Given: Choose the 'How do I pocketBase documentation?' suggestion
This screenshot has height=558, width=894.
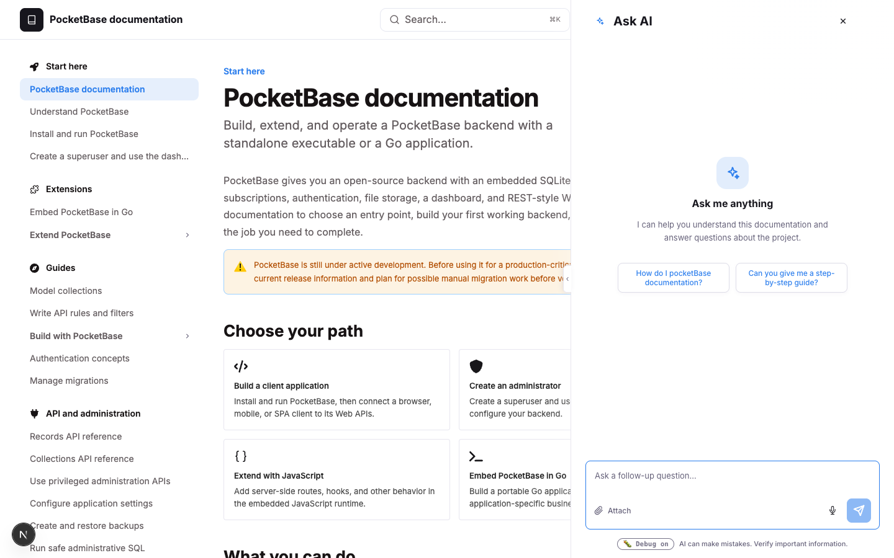Looking at the screenshot, I should pos(674,278).
